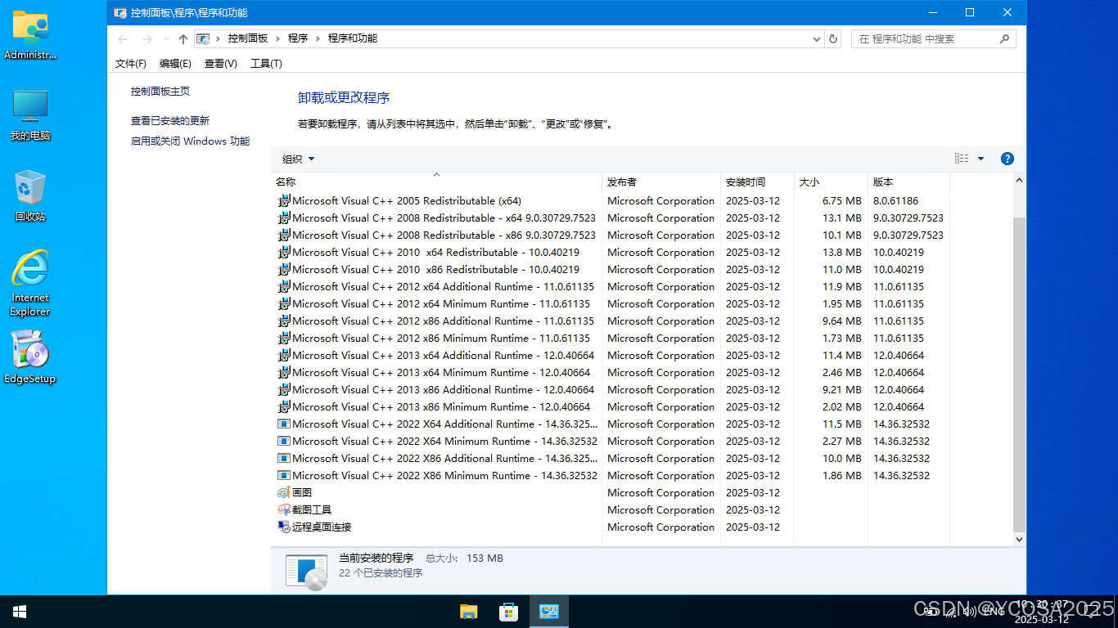Select Visual C++ 2010 x64 Redistributable row
Image resolution: width=1118 pixels, height=628 pixels.
(612, 252)
